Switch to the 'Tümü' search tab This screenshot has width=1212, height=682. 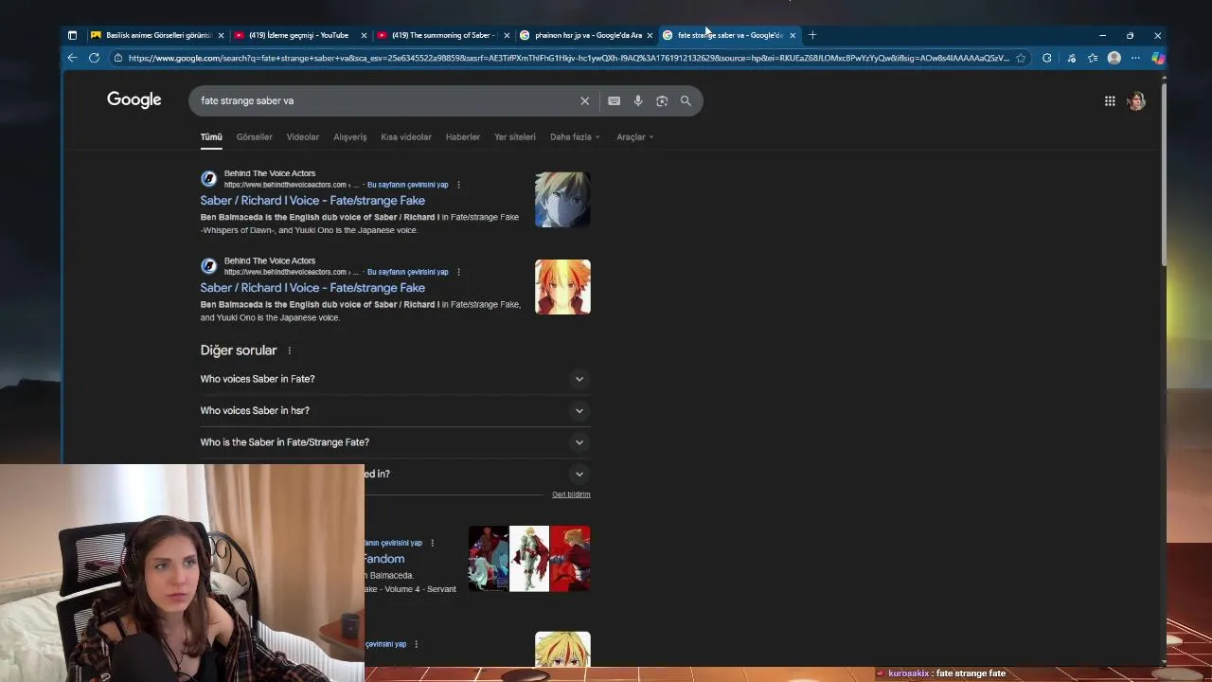click(x=211, y=136)
